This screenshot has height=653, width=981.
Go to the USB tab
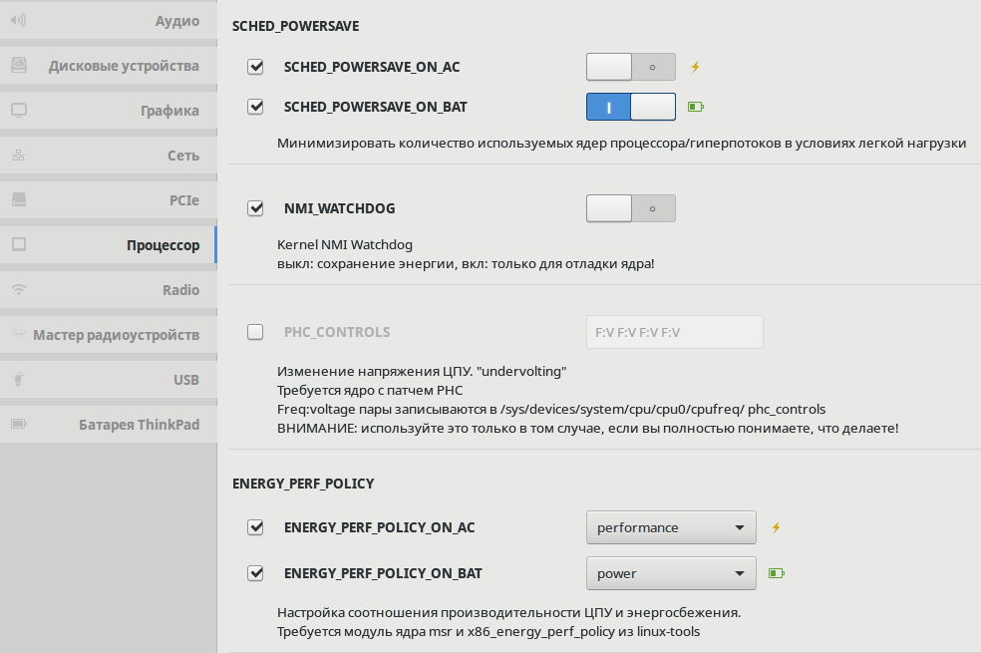tap(109, 380)
